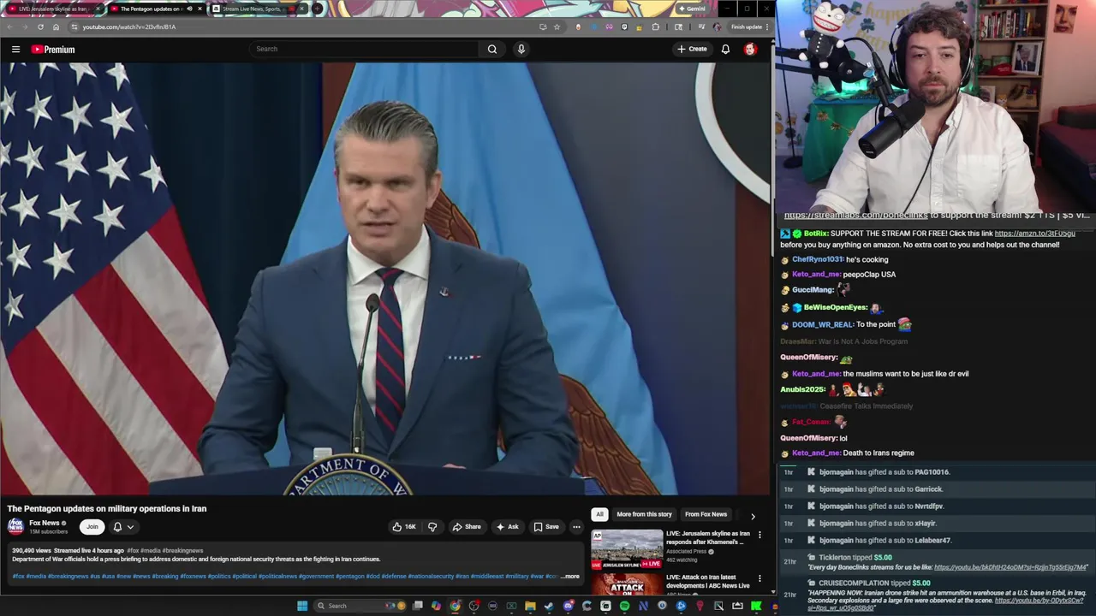1096x616 pixels.
Task: Open Chrome from the taskbar
Action: (x=455, y=606)
